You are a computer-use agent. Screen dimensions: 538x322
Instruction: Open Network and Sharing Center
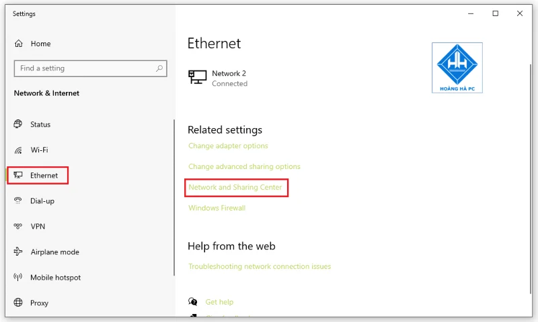click(x=235, y=187)
